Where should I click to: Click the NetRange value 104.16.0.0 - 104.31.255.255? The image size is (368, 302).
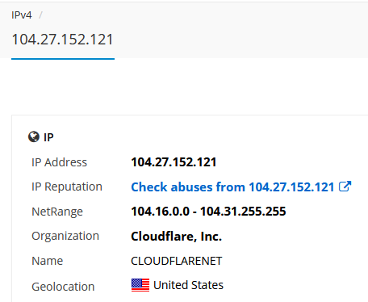pyautogui.click(x=208, y=212)
